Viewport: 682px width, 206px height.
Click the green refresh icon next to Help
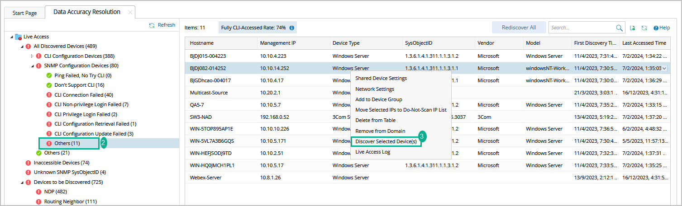(644, 28)
